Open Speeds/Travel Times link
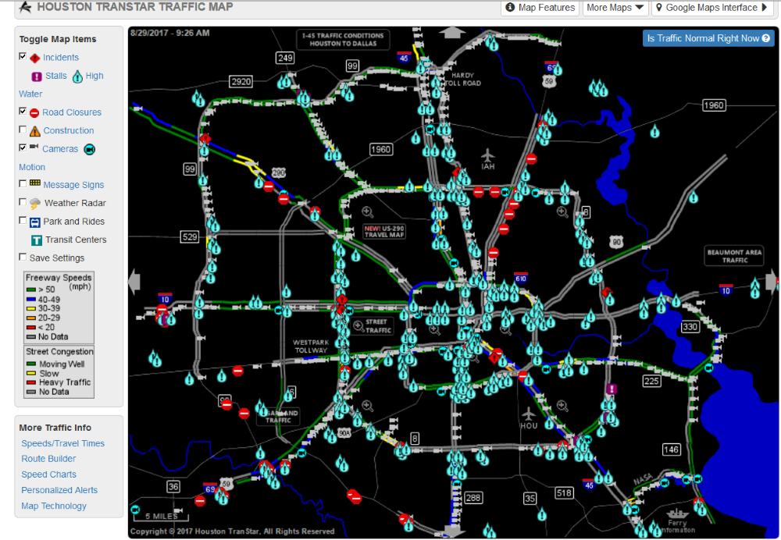 (x=62, y=443)
